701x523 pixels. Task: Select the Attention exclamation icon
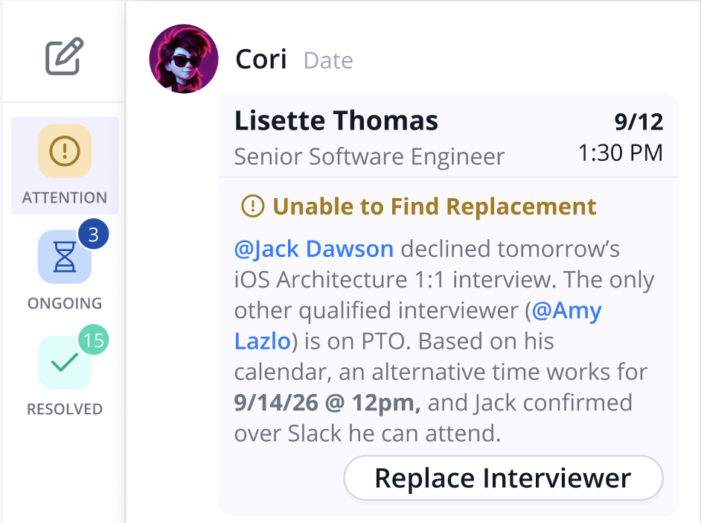click(65, 151)
